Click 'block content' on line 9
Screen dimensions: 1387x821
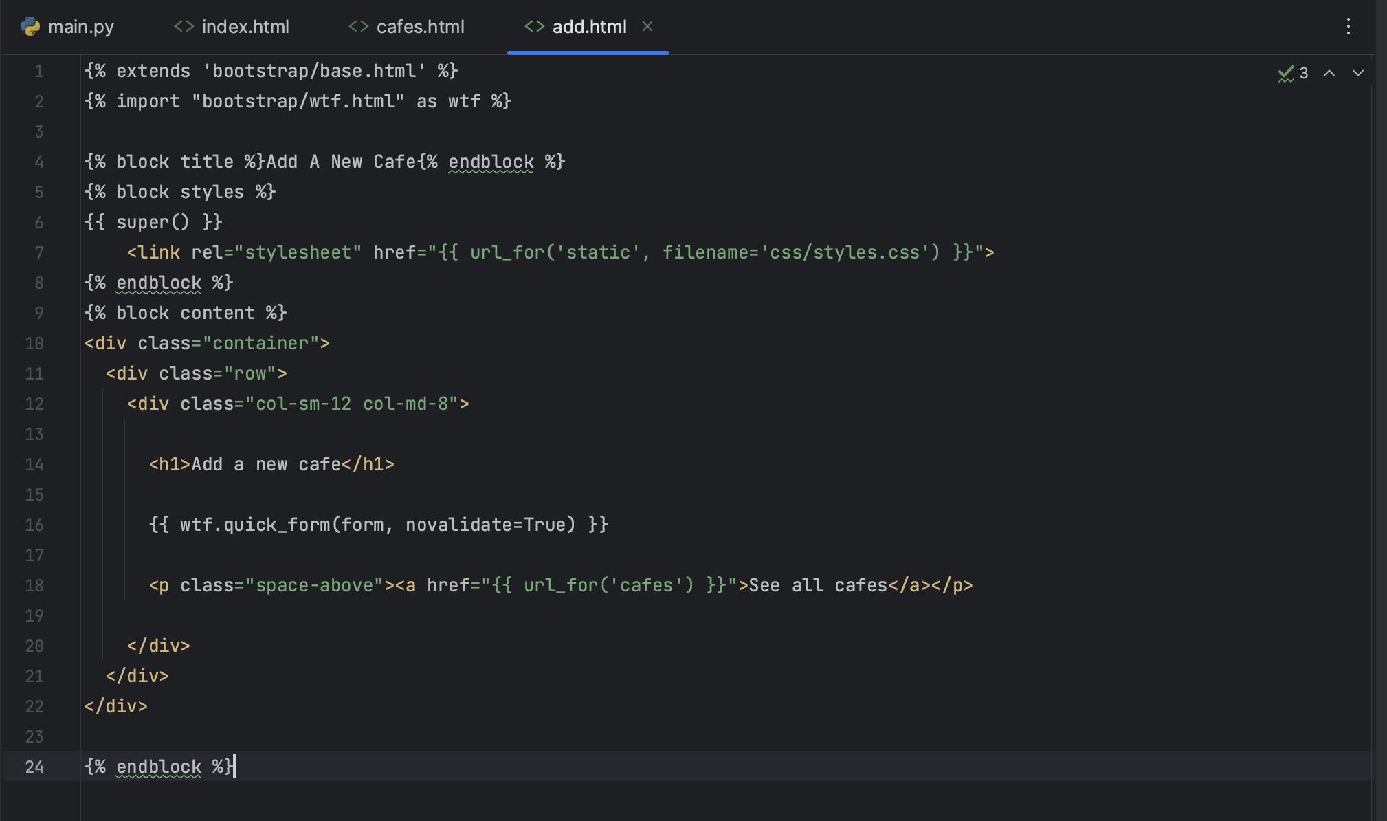[186, 313]
